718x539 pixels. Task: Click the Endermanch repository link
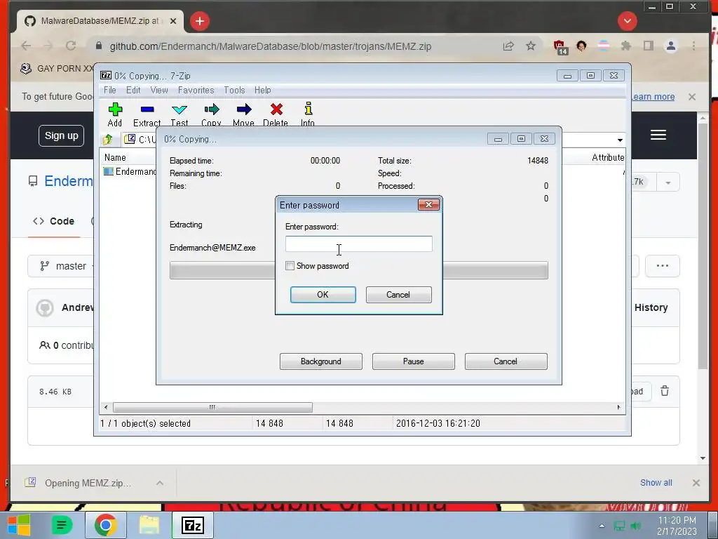click(69, 181)
